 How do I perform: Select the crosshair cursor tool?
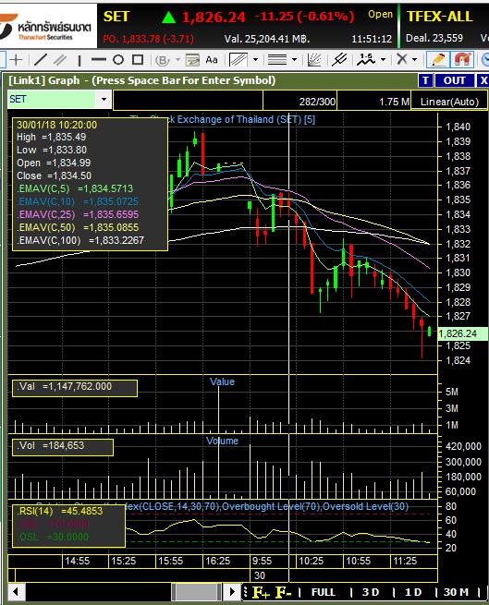16,60
